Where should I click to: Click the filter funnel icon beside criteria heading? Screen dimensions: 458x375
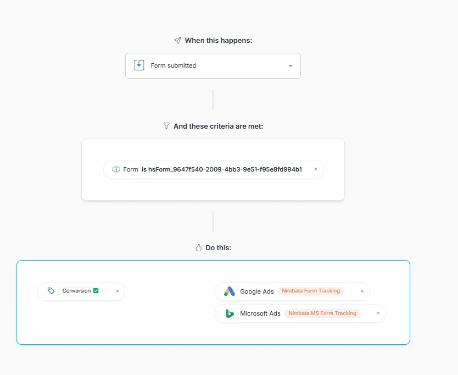pos(166,126)
